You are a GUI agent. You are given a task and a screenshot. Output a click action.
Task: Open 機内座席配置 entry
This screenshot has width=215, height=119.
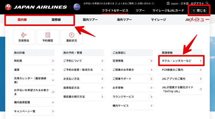coord(34,102)
